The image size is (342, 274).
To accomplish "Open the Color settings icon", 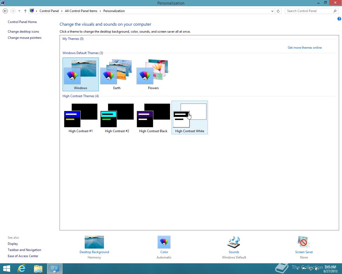I will click(x=164, y=242).
